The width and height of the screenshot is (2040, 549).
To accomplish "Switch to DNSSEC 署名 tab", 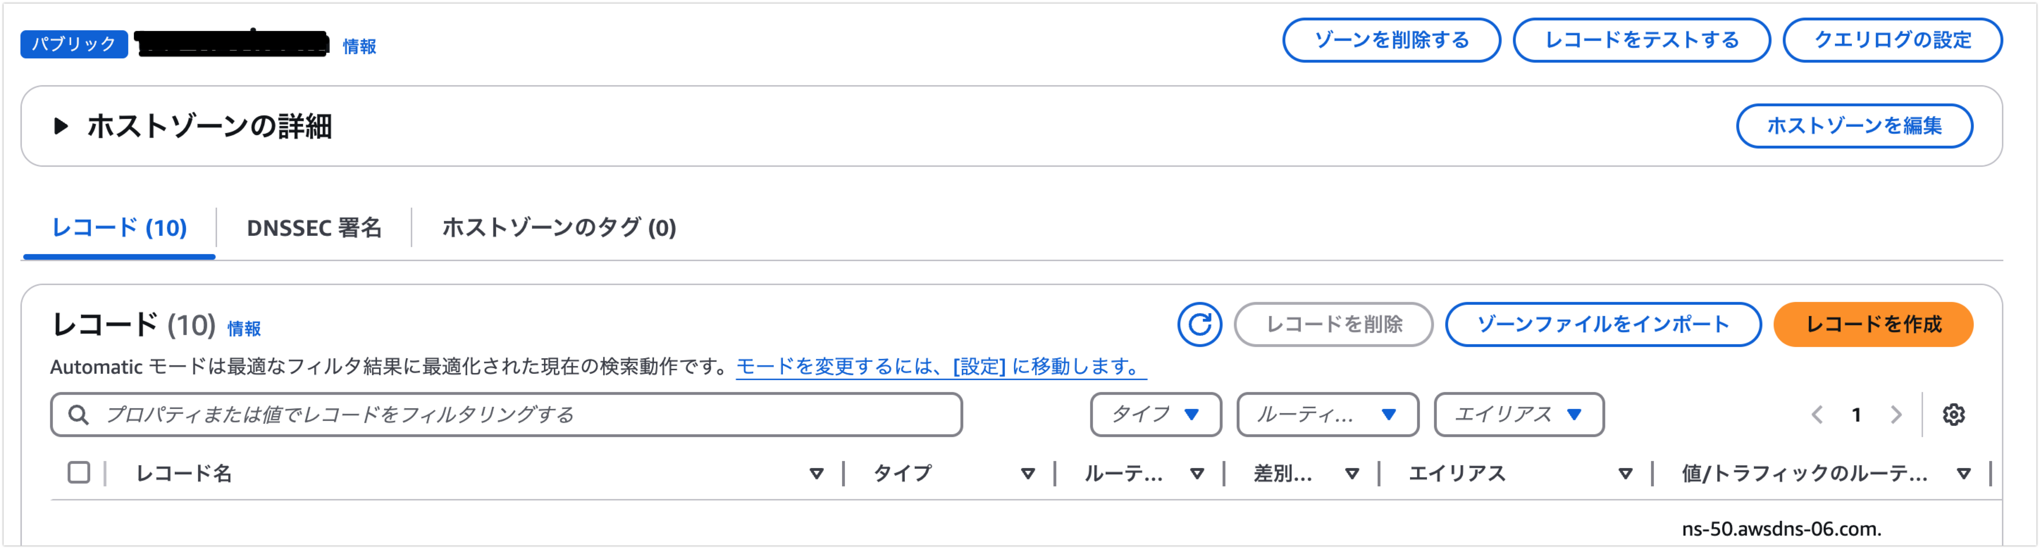I will pos(314,228).
